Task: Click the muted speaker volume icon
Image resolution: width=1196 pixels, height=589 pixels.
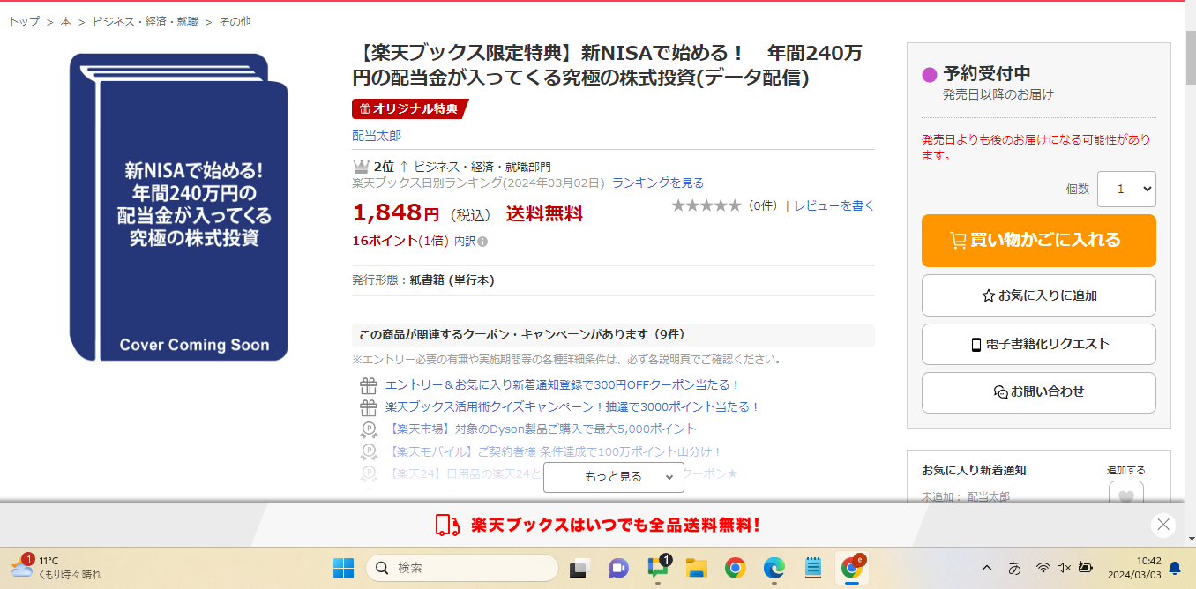Action: coord(1064,568)
